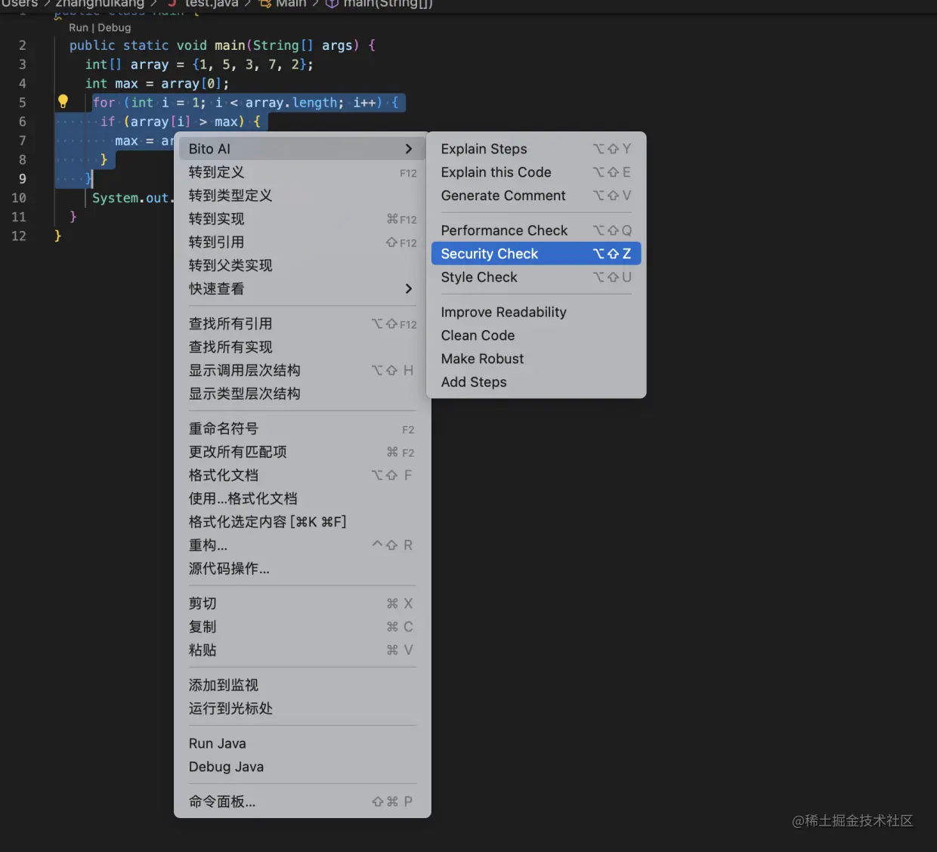Choose 转到定义 from context menu

[302, 172]
